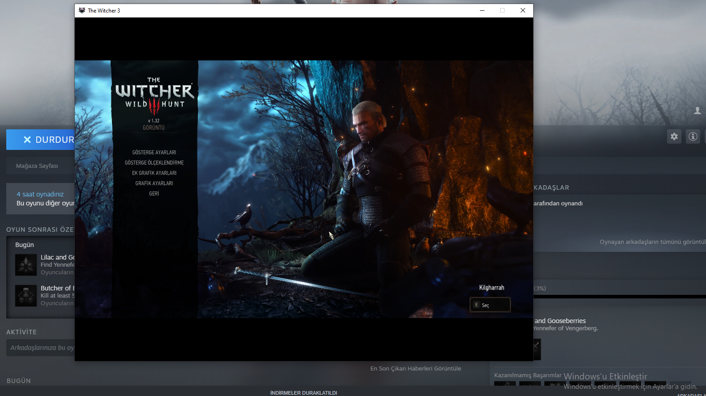
Task: Go back with the GERİ option
Action: coord(154,194)
